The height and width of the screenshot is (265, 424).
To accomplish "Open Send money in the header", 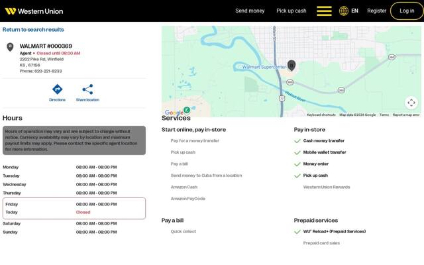I will [250, 11].
